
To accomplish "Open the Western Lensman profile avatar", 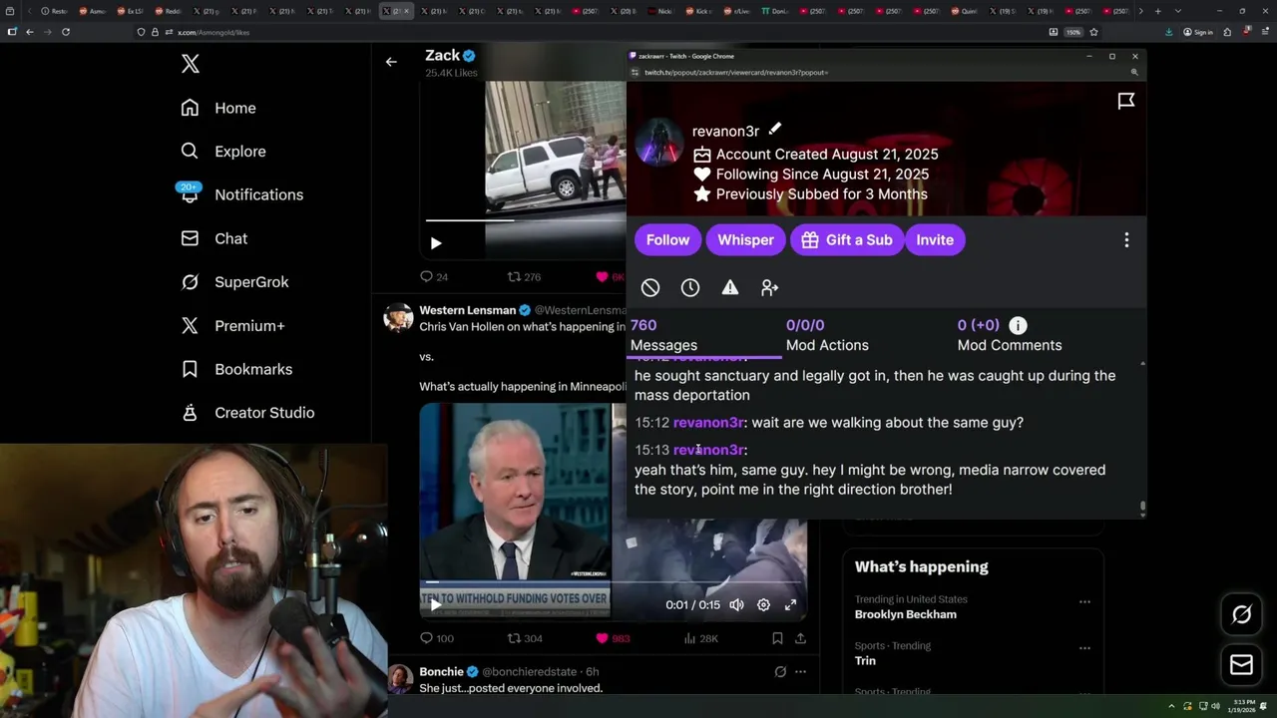I will (x=398, y=317).
